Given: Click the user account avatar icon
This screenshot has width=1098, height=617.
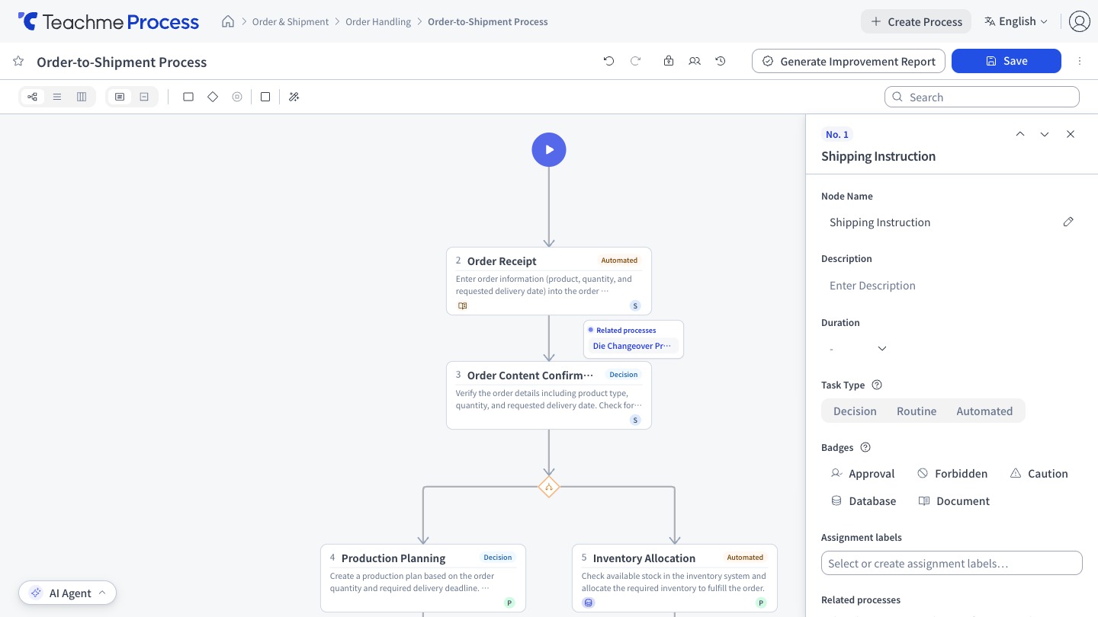Looking at the screenshot, I should coord(1080,21).
